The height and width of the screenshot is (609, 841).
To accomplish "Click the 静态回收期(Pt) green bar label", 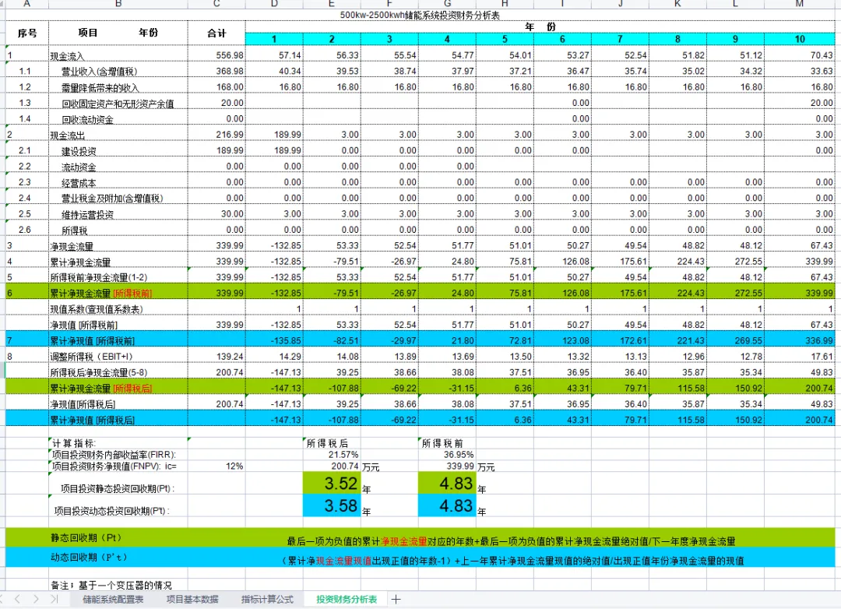I will 86,537.
